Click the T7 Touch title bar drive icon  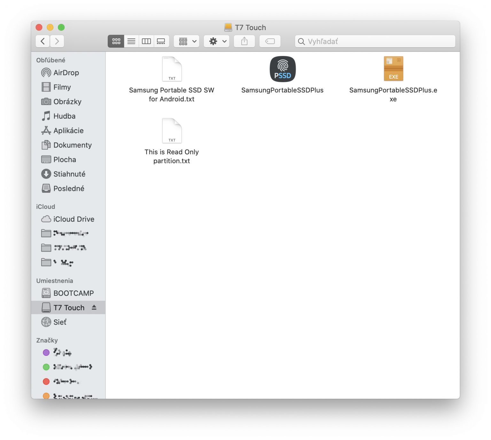click(x=228, y=27)
